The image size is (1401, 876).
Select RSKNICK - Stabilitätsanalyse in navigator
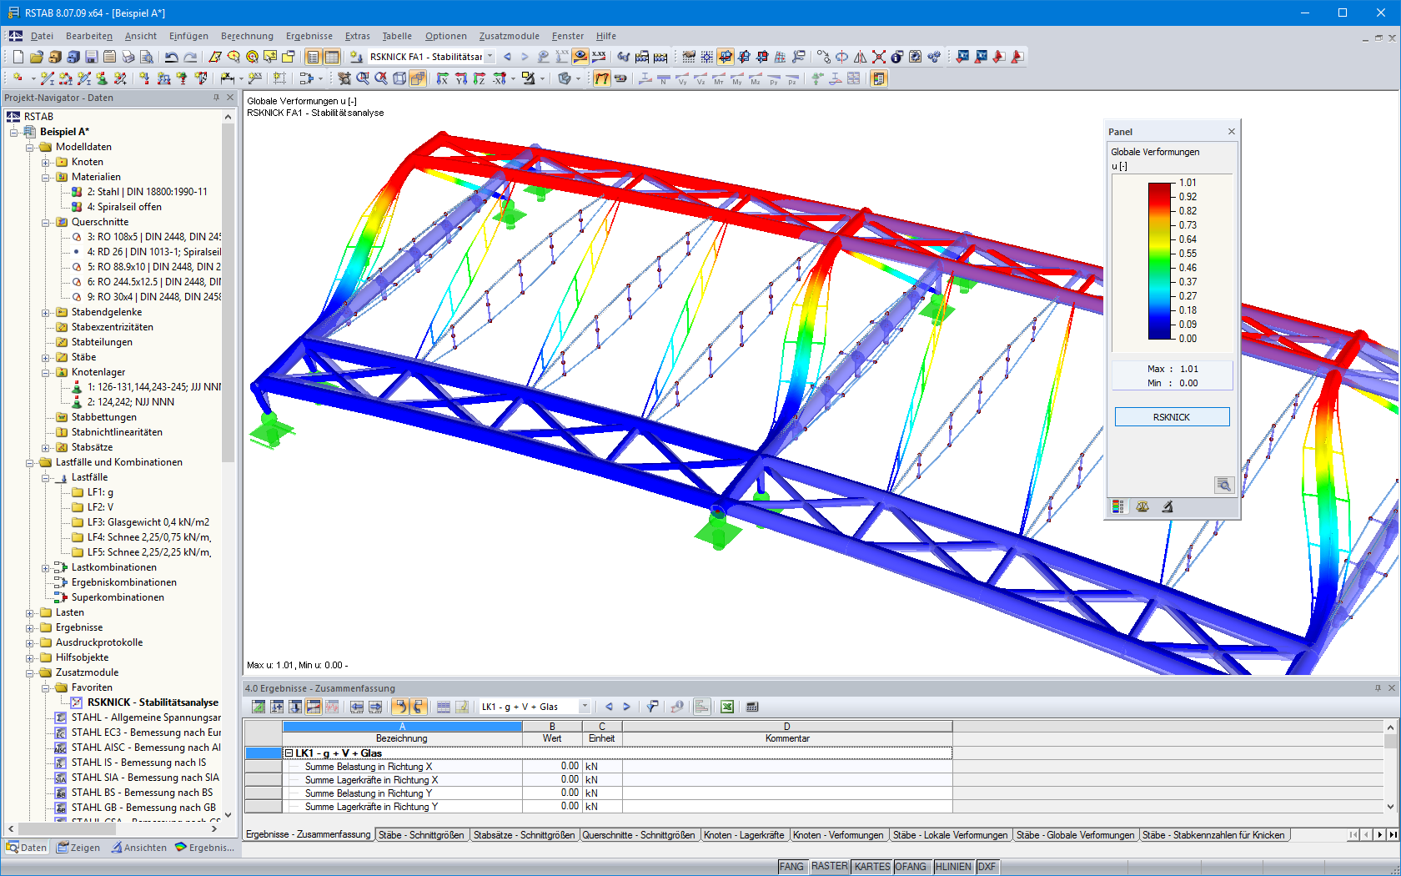coord(153,702)
